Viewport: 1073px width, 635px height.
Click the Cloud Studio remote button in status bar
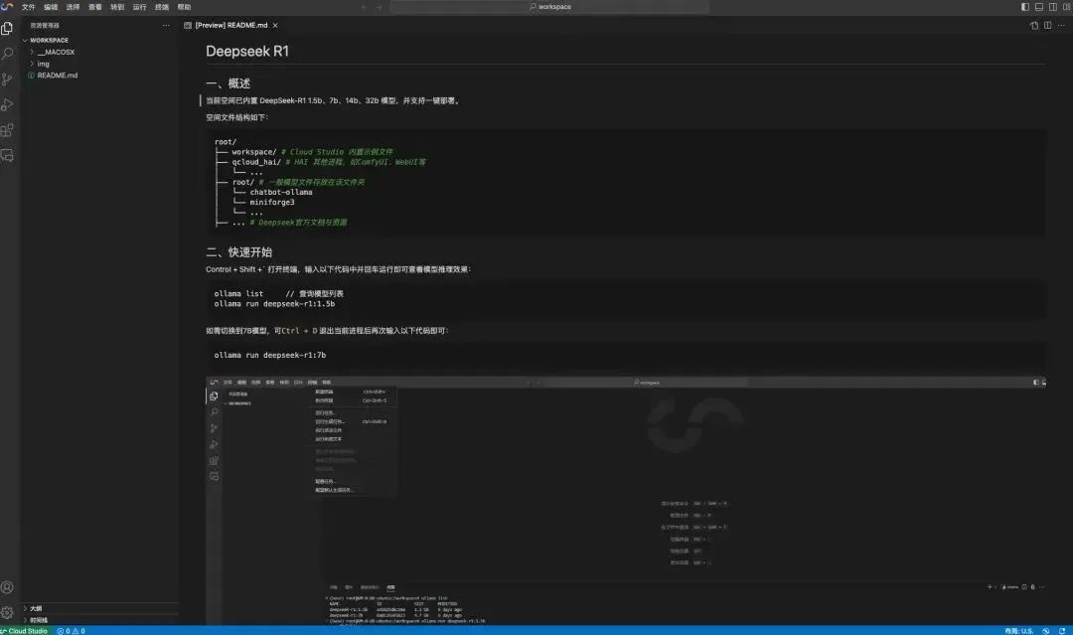[x=25, y=631]
